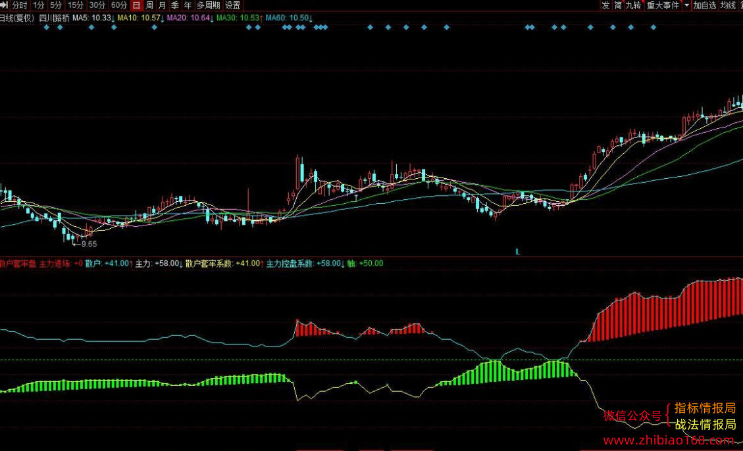
Task: Click the 简 toolbar button
Action: point(619,5)
